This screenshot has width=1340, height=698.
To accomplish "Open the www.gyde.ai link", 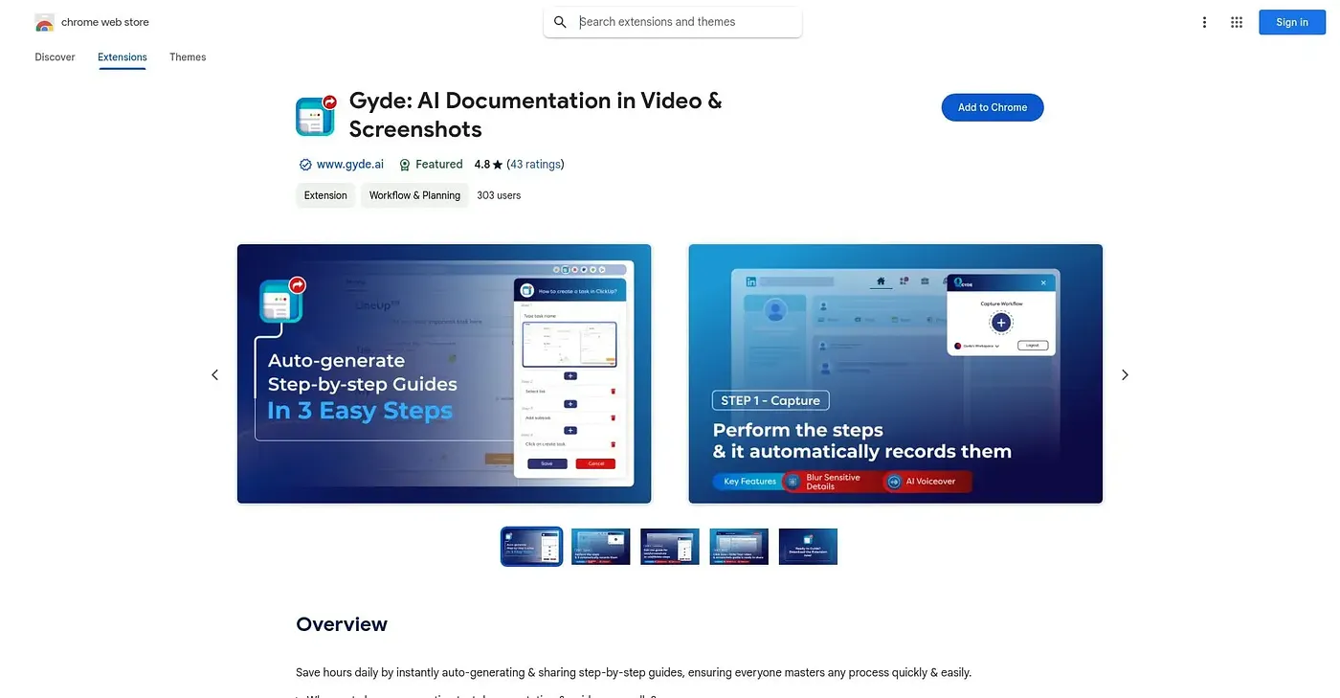I will pos(350,165).
